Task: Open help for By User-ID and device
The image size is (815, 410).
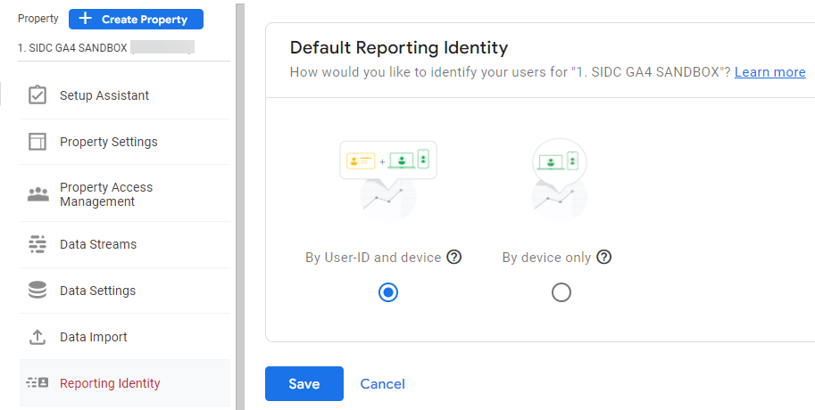Action: click(454, 258)
